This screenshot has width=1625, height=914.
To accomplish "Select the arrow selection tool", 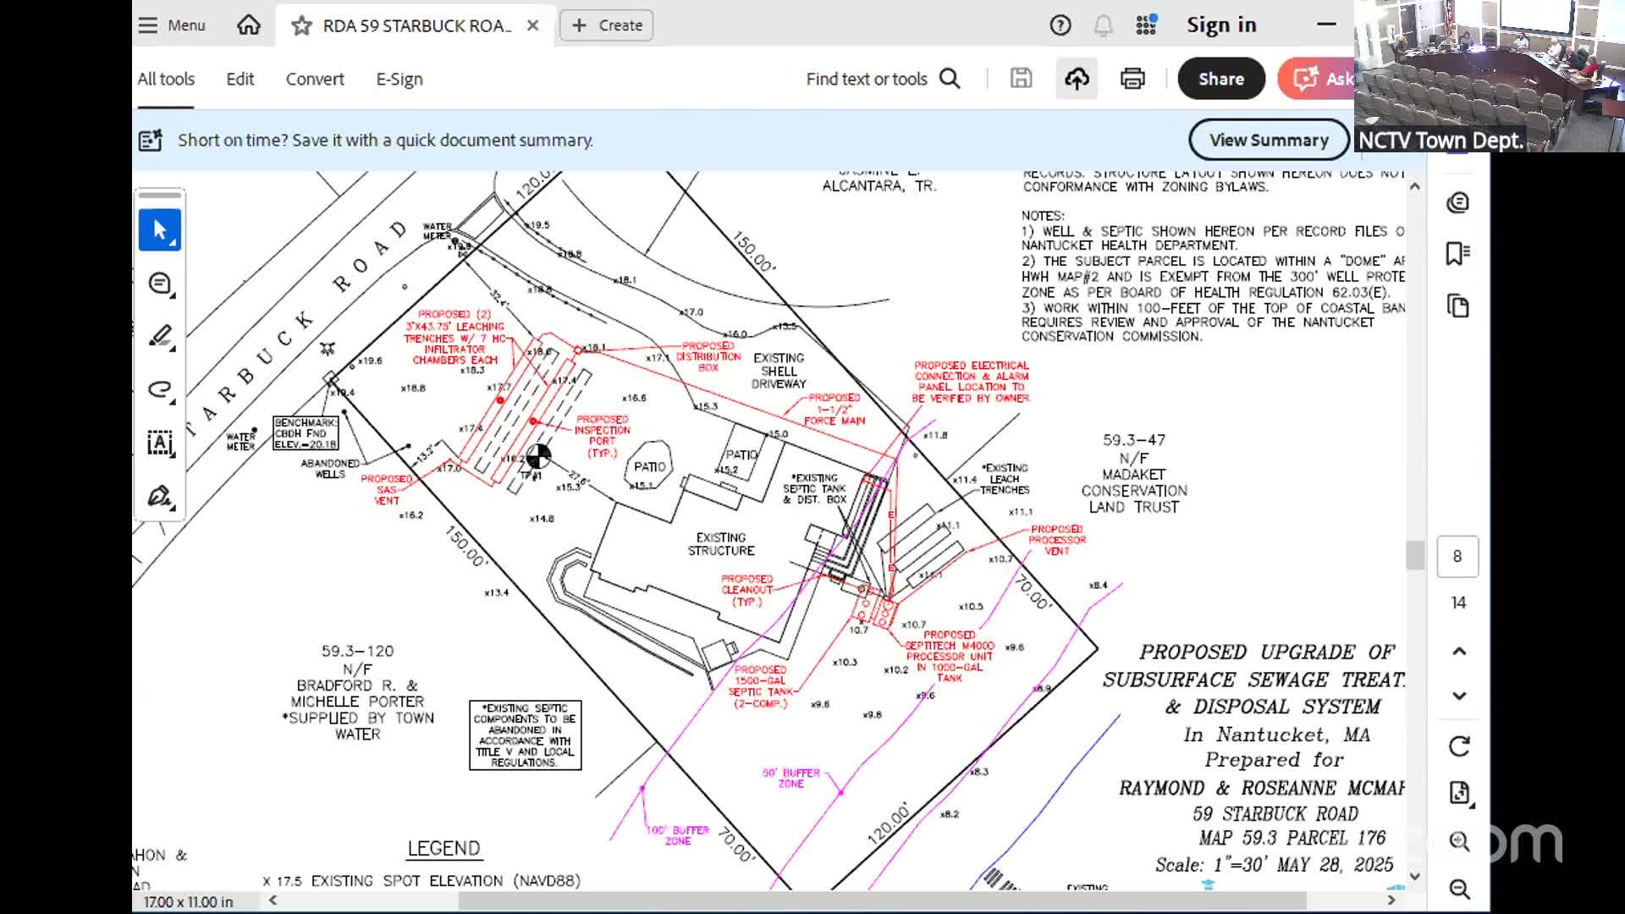I will click(x=160, y=229).
